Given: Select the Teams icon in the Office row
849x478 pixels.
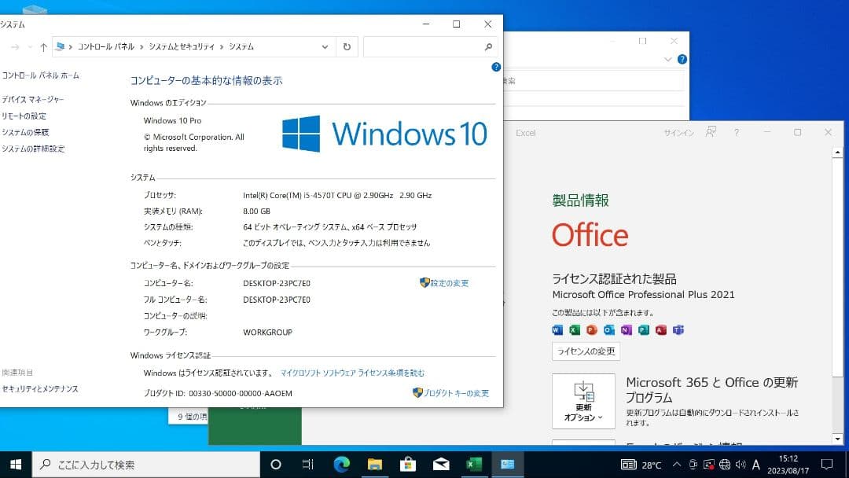Looking at the screenshot, I should pyautogui.click(x=678, y=330).
